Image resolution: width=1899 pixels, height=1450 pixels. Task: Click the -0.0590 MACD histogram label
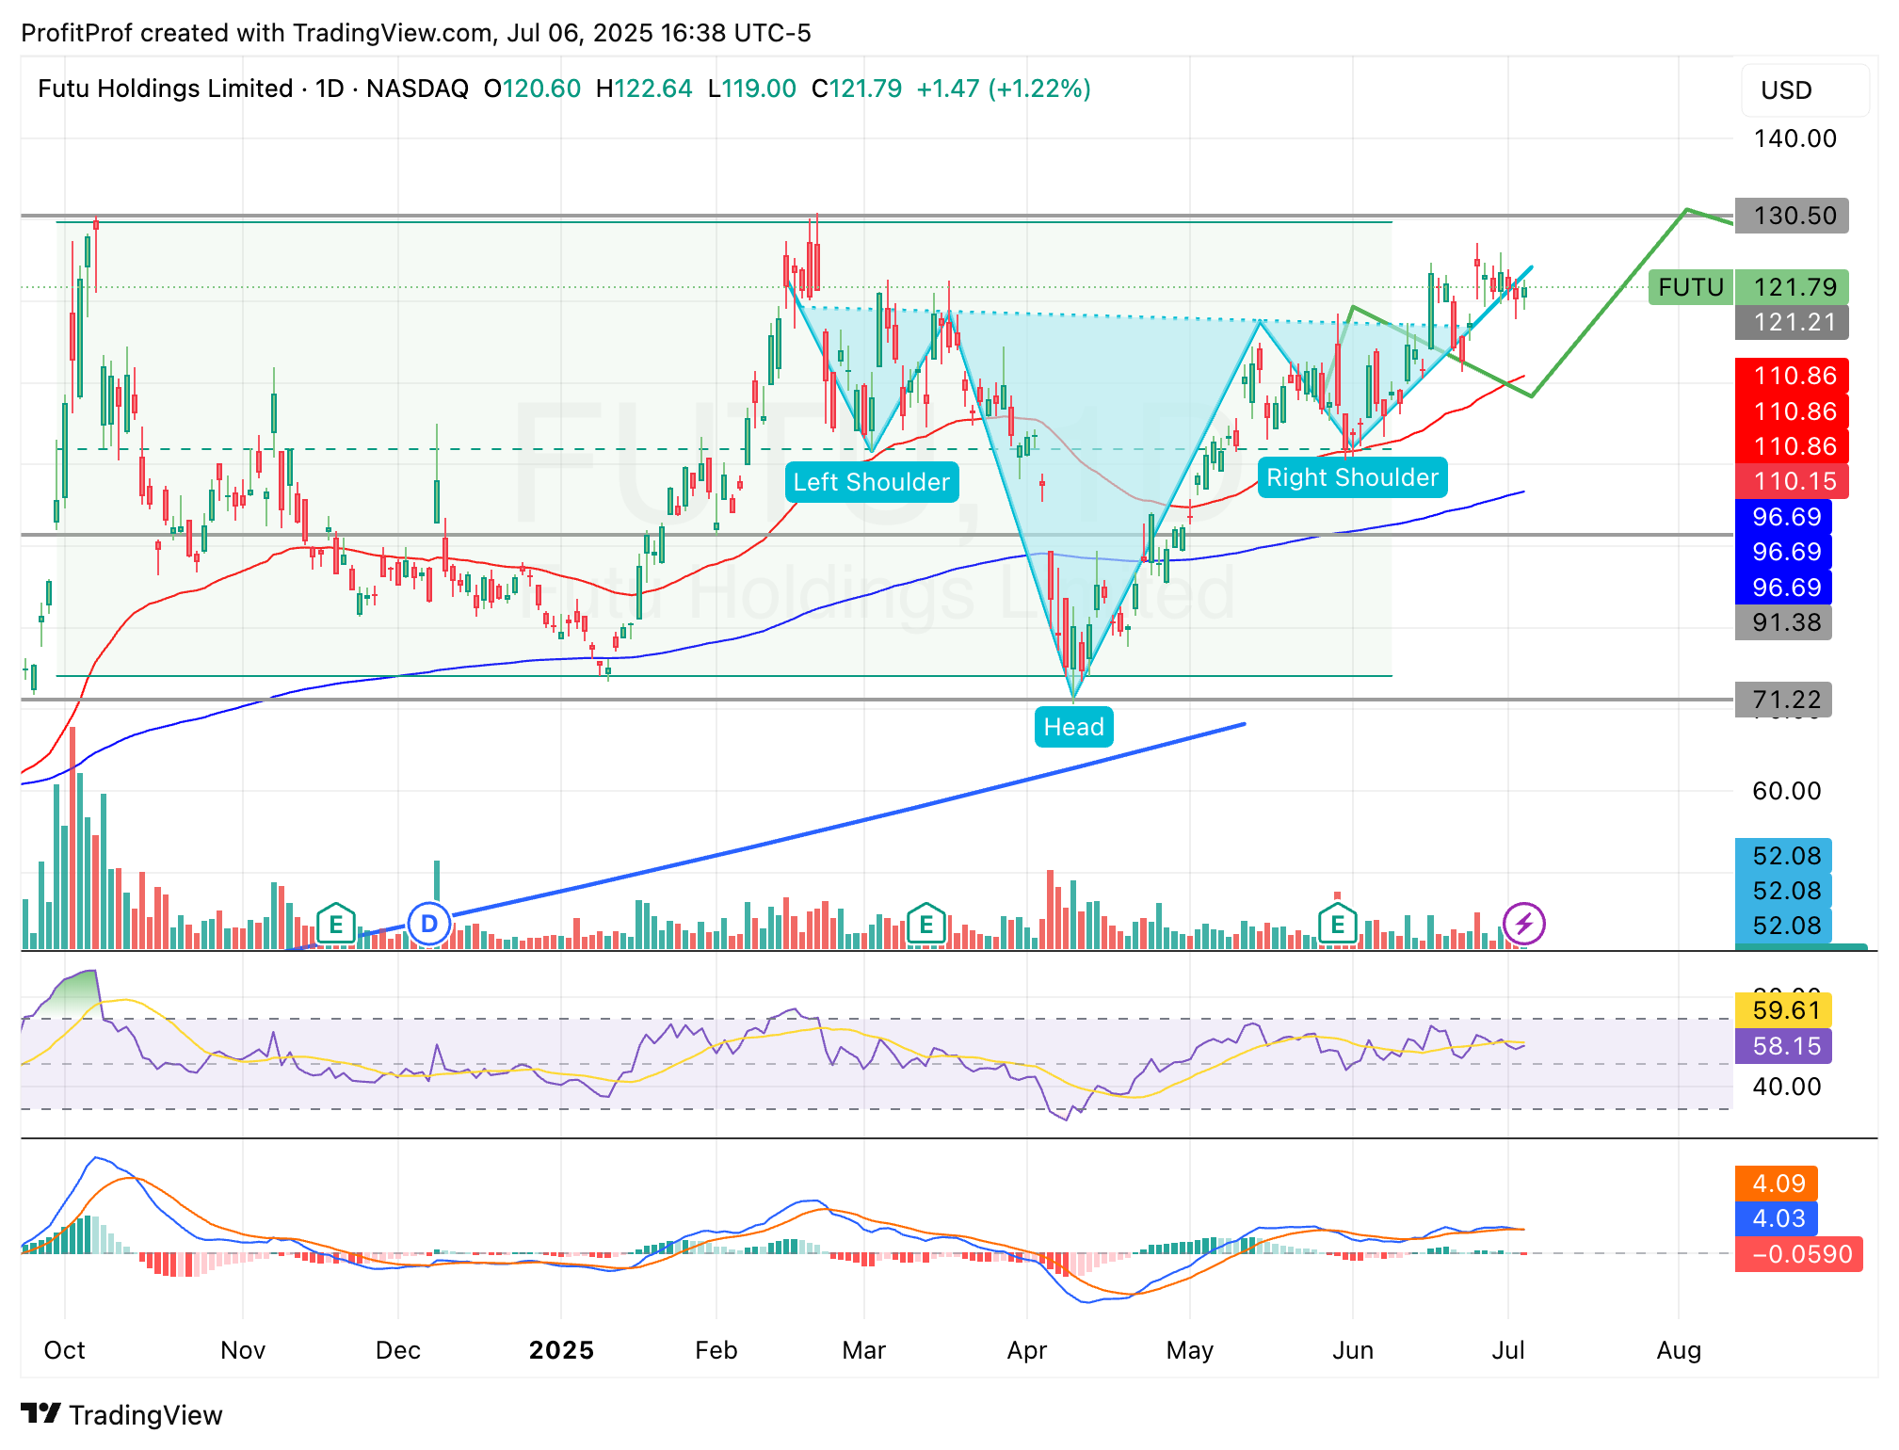[1799, 1254]
